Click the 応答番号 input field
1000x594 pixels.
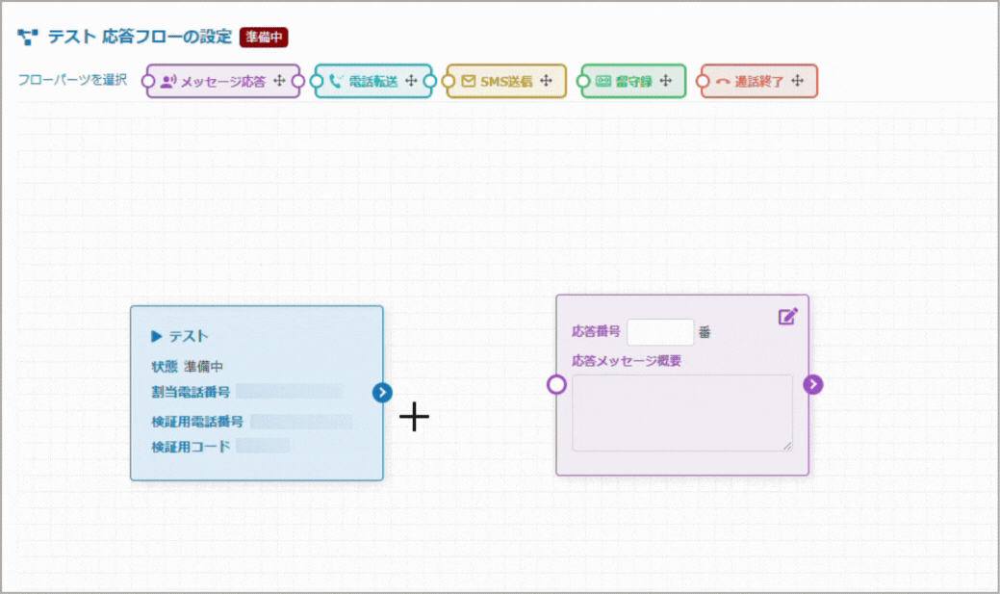tap(660, 332)
